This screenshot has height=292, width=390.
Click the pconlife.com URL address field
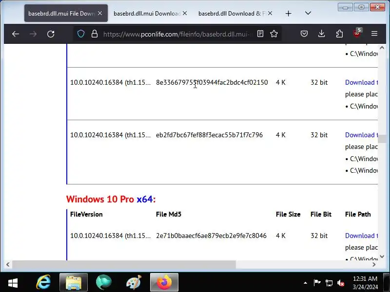pyautogui.click(x=176, y=34)
